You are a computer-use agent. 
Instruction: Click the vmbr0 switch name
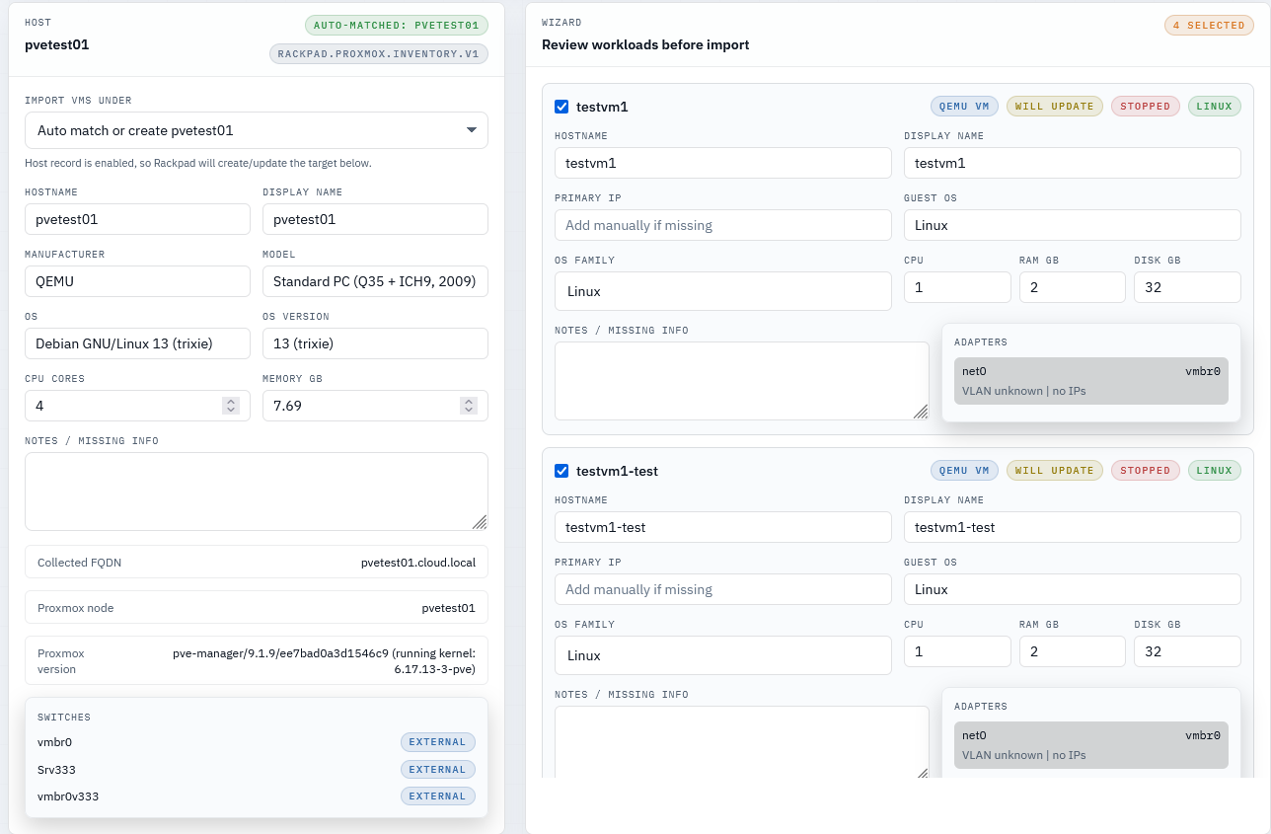(x=55, y=742)
